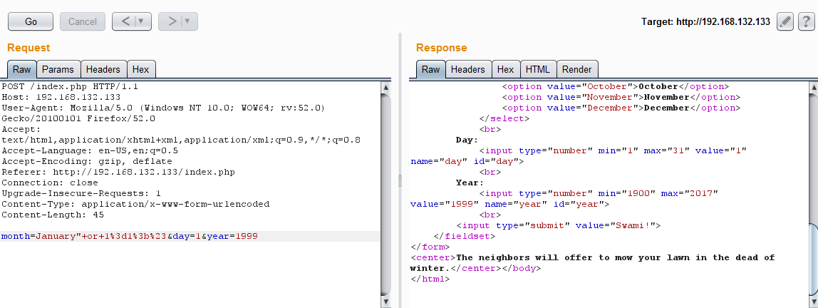This screenshot has width=818, height=308.
Task: Switch to the Response Render tab
Action: pos(577,69)
